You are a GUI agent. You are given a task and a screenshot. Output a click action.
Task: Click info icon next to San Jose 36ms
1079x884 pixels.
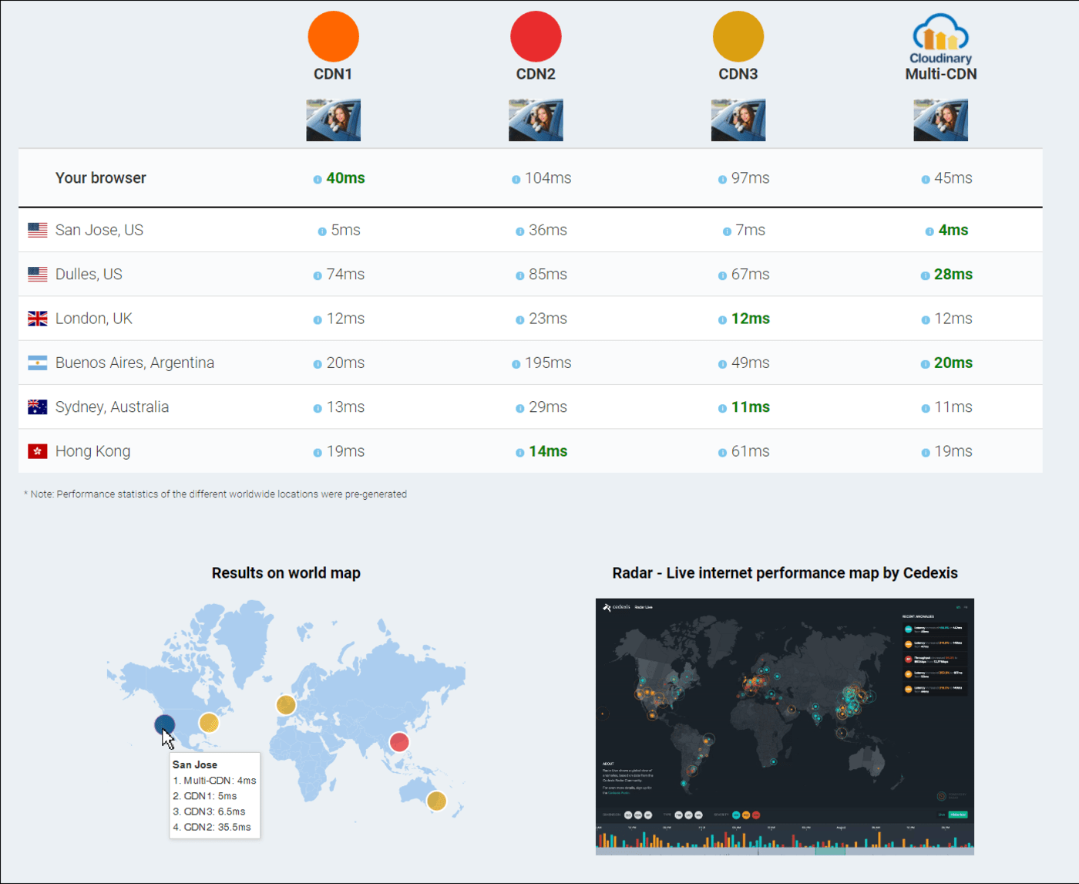point(520,231)
